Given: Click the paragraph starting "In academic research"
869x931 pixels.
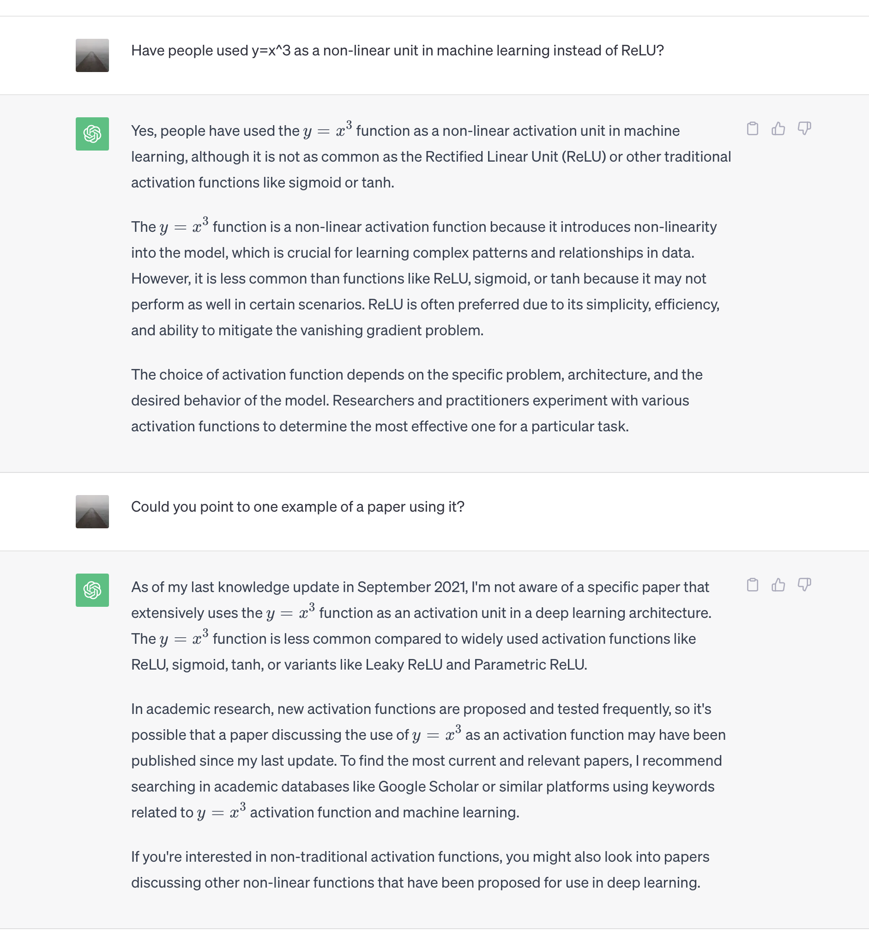Looking at the screenshot, I should (x=428, y=761).
